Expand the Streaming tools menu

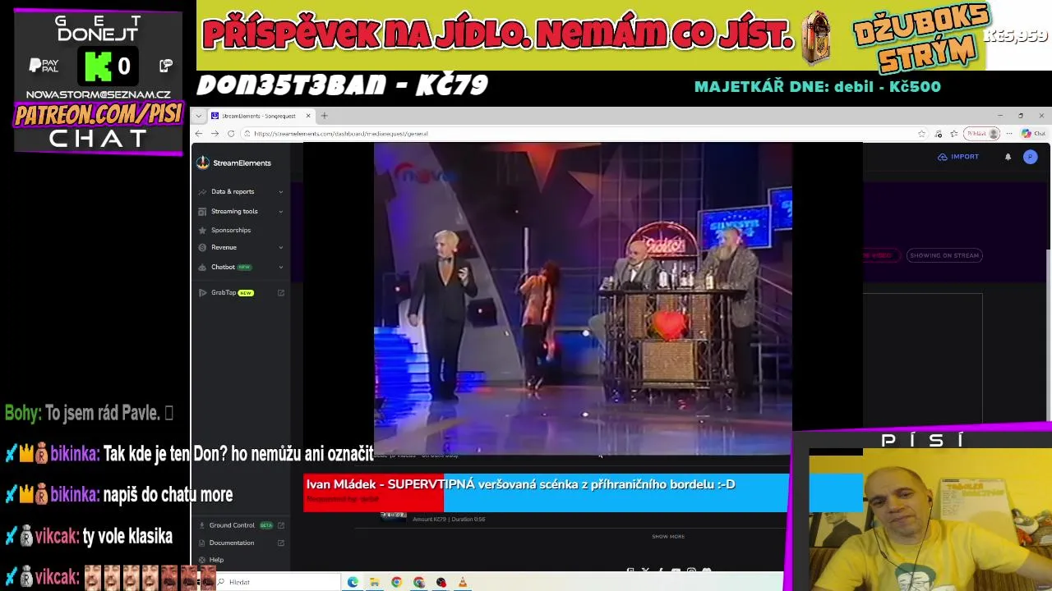tap(280, 211)
